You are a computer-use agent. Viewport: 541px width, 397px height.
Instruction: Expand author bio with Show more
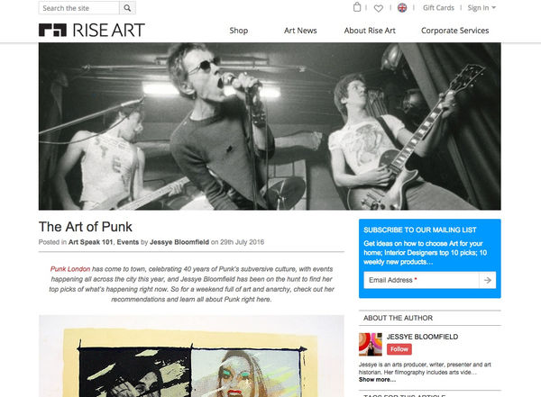pos(377,380)
